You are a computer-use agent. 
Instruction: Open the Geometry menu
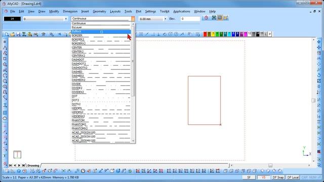tap(99, 11)
